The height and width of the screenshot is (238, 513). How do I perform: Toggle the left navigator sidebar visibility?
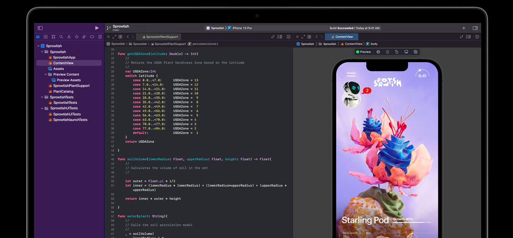pos(40,28)
